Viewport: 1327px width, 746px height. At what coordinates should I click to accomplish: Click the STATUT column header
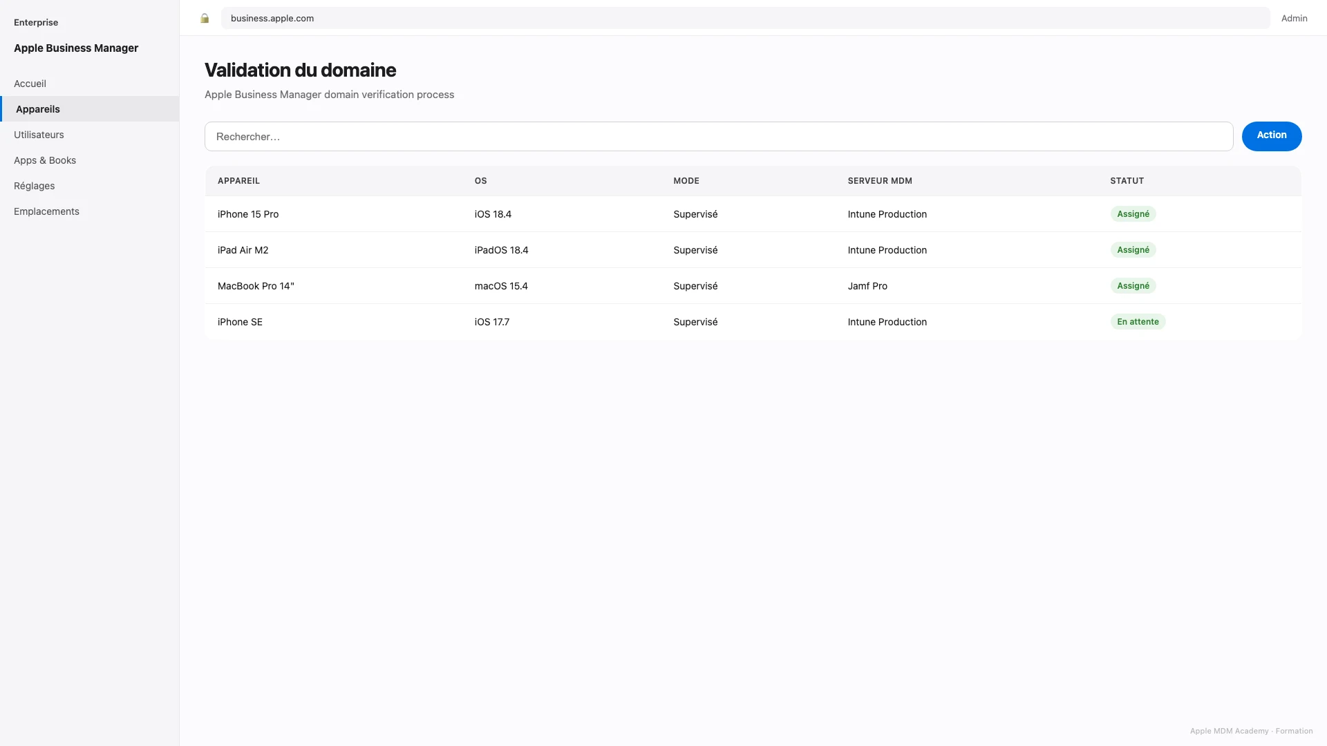(x=1127, y=181)
